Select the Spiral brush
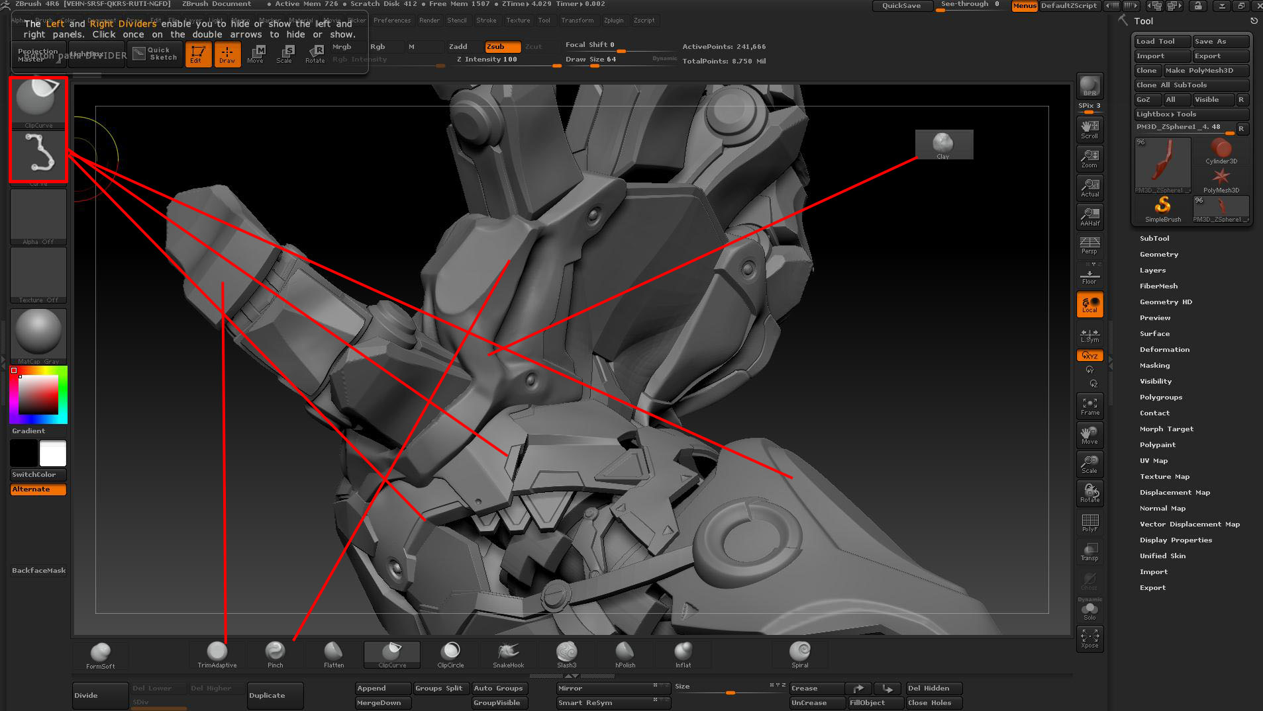 click(800, 654)
